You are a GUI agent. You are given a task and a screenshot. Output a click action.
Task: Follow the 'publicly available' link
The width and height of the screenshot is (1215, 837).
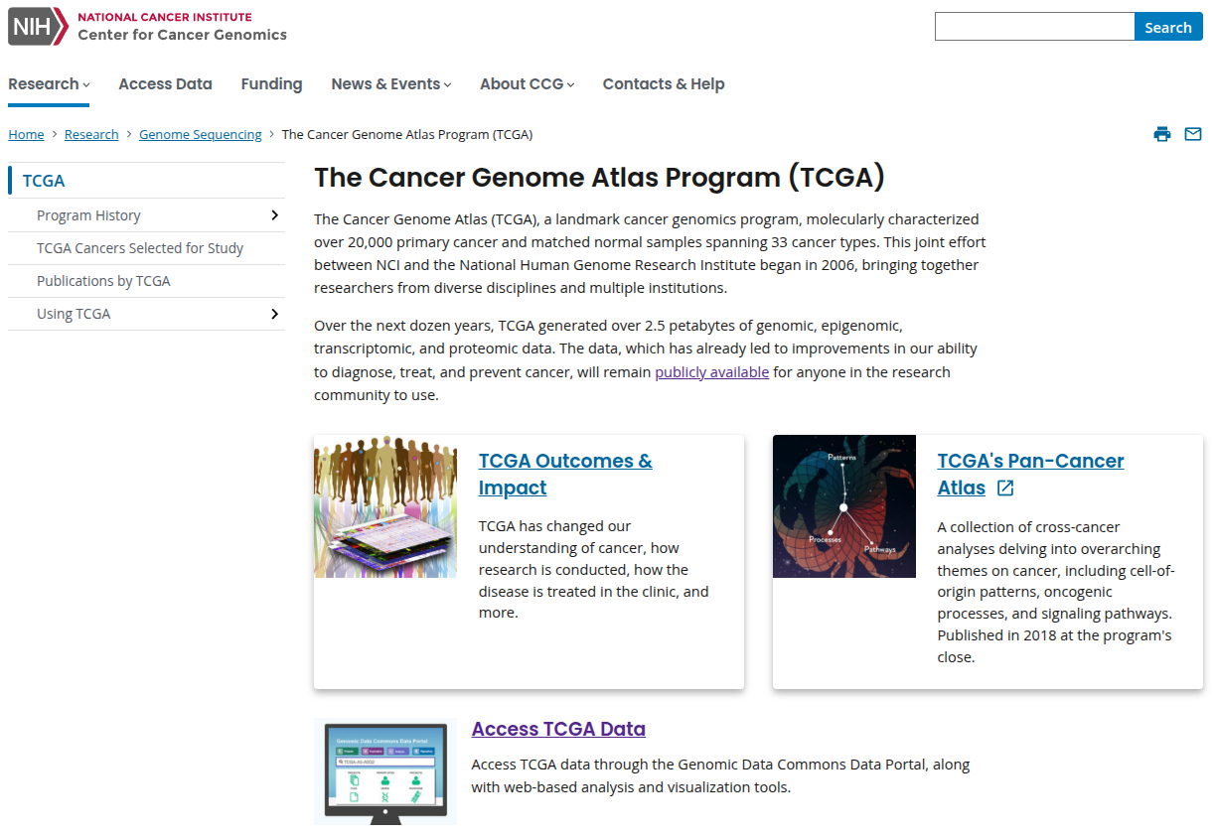click(712, 372)
